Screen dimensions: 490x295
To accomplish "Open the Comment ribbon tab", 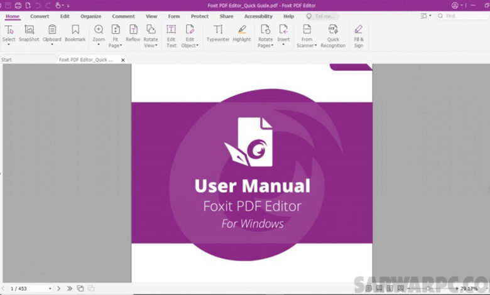I will tap(123, 16).
